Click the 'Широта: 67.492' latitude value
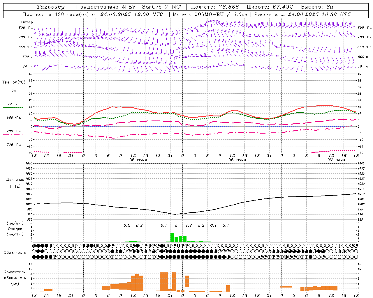 click(270, 7)
